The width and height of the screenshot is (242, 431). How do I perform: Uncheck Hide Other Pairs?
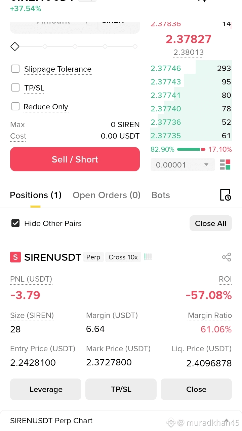pyautogui.click(x=15, y=223)
